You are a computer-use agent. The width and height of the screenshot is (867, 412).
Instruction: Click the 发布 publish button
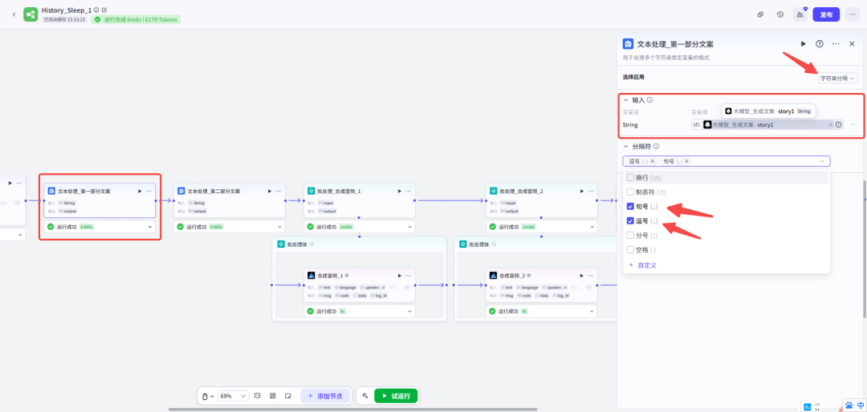[826, 14]
